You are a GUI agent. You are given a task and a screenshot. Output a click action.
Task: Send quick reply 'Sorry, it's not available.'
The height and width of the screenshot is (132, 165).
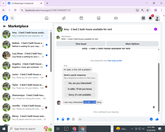coord(80,95)
